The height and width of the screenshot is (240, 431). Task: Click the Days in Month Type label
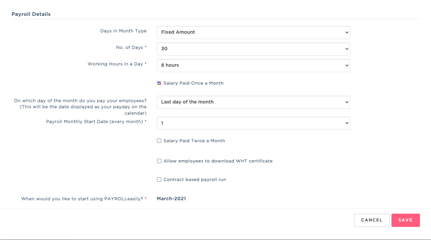pyautogui.click(x=124, y=31)
